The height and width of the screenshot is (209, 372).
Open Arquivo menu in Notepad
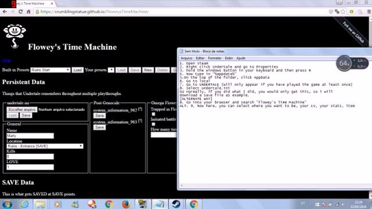[x=186, y=58]
